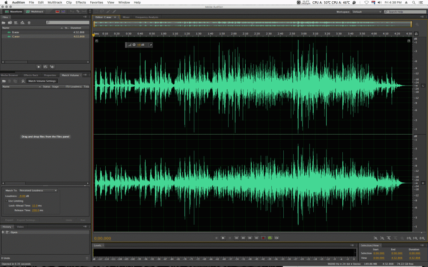Screen dimensions: 428x267
Task: Click the Fast Forward transport button
Action: coord(250,238)
